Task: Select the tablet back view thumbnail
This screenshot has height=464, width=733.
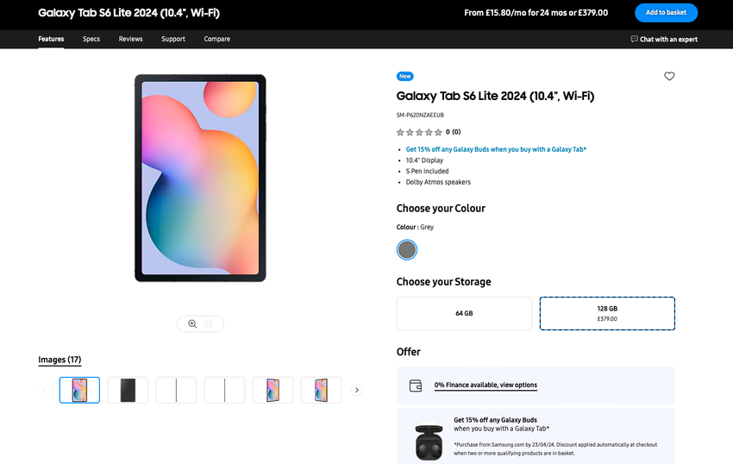Action: (128, 390)
